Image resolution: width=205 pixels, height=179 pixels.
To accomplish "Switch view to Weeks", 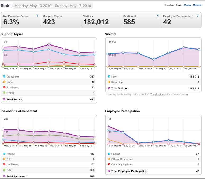I will (187, 5).
